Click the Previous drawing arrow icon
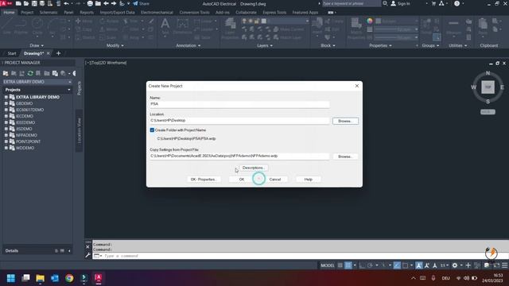The width and height of the screenshot is (509, 286). tap(106, 3)
